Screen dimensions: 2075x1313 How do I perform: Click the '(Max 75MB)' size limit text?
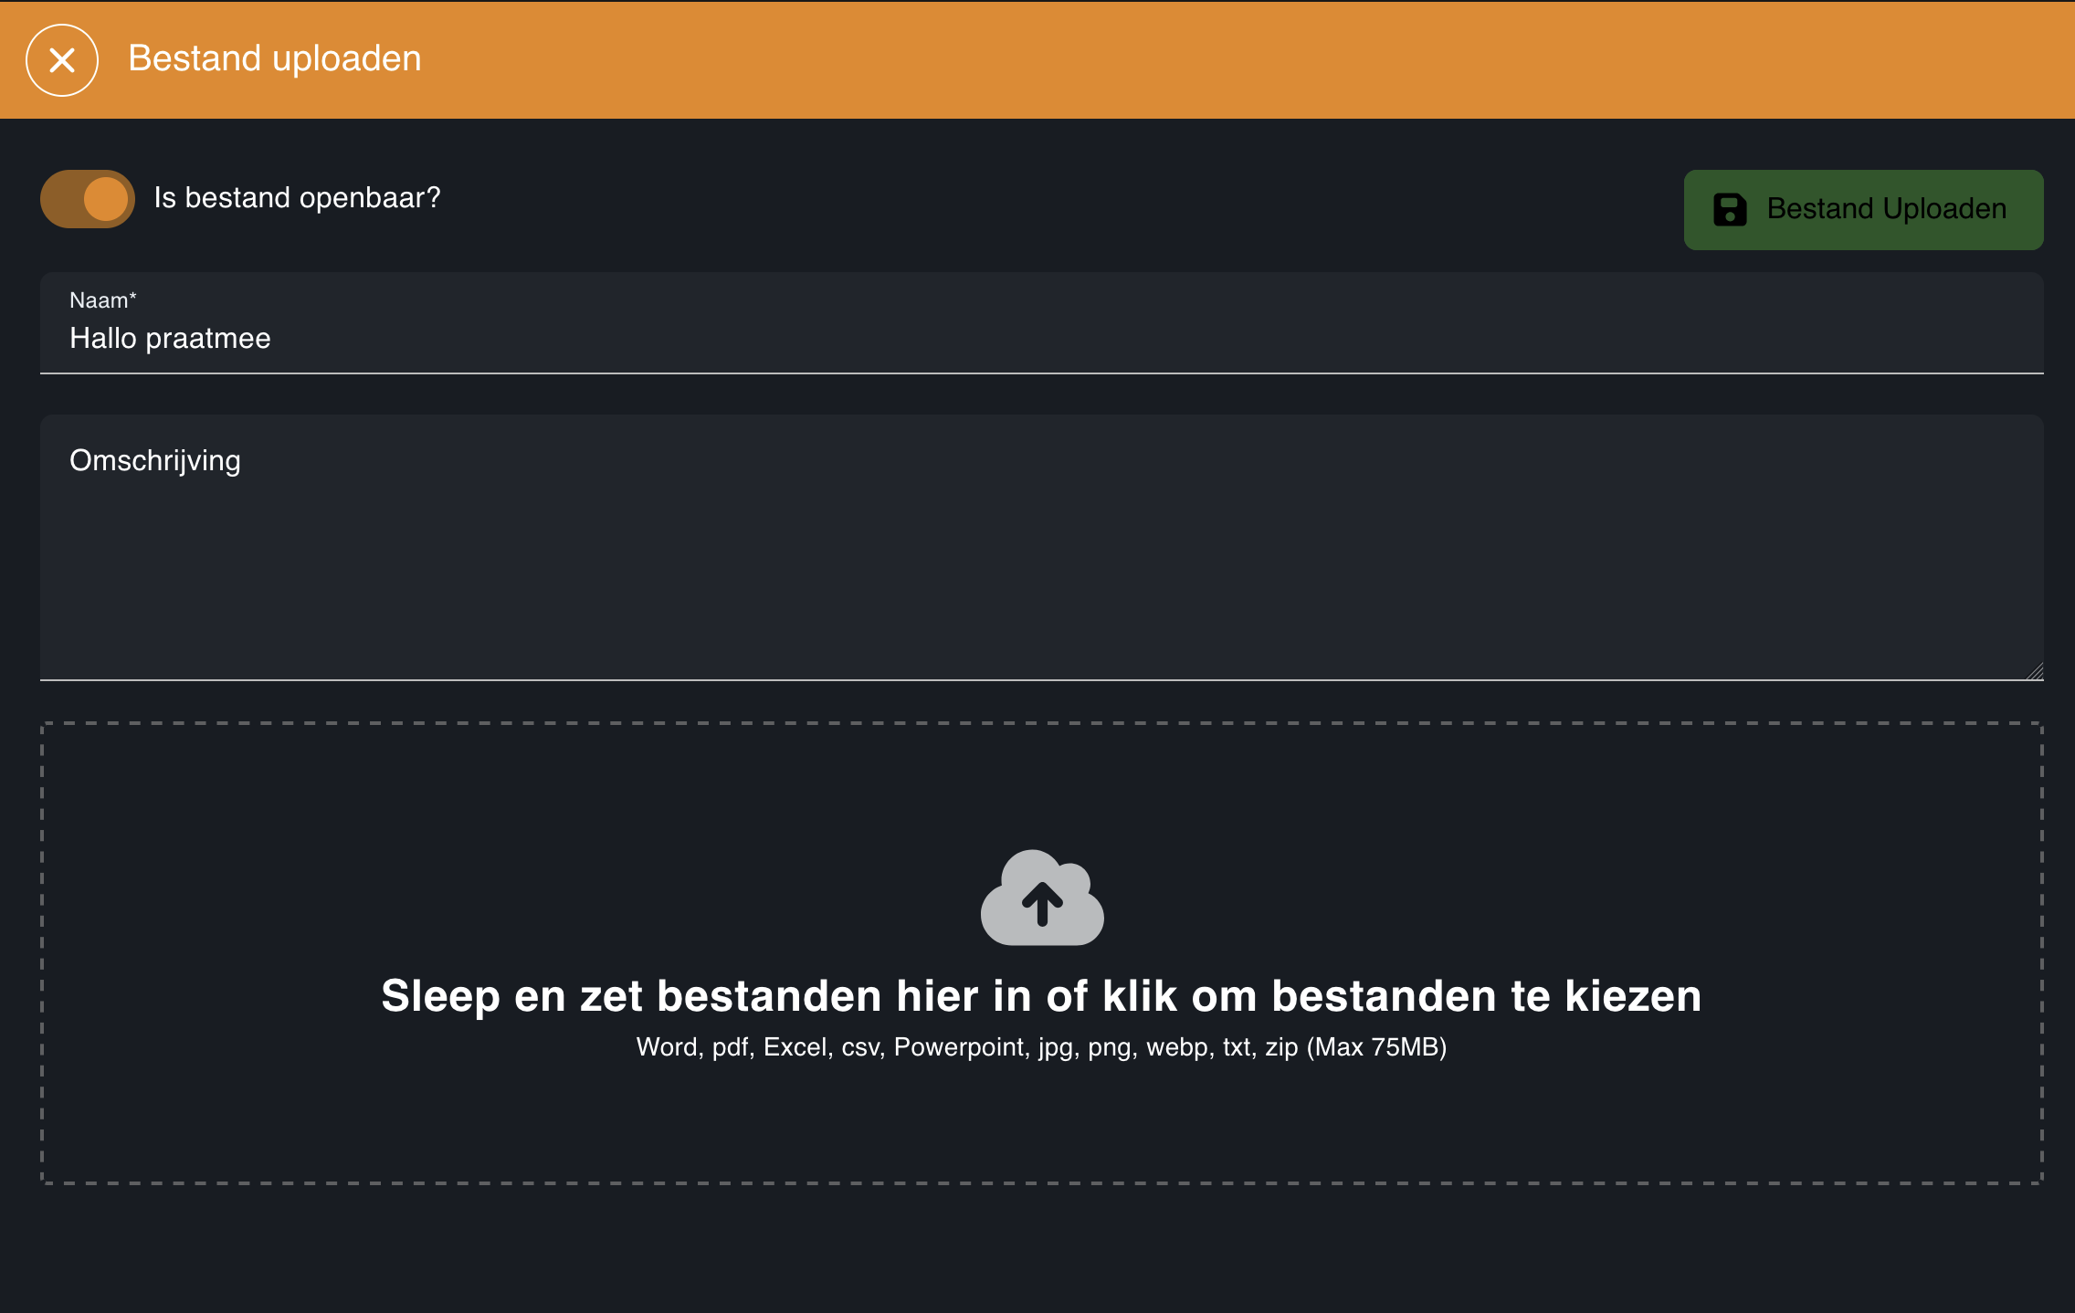click(x=1376, y=1047)
